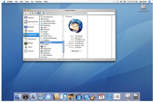Switch Finder to list view
This screenshot has height=102, width=153.
(x=36, y=13)
